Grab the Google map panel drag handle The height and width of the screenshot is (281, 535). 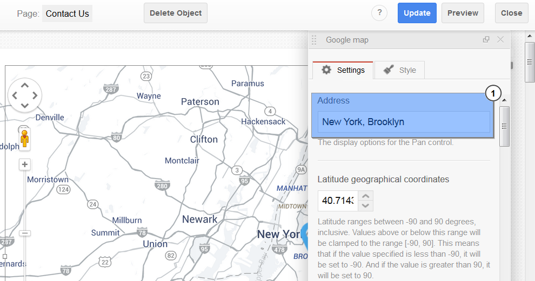[314, 40]
